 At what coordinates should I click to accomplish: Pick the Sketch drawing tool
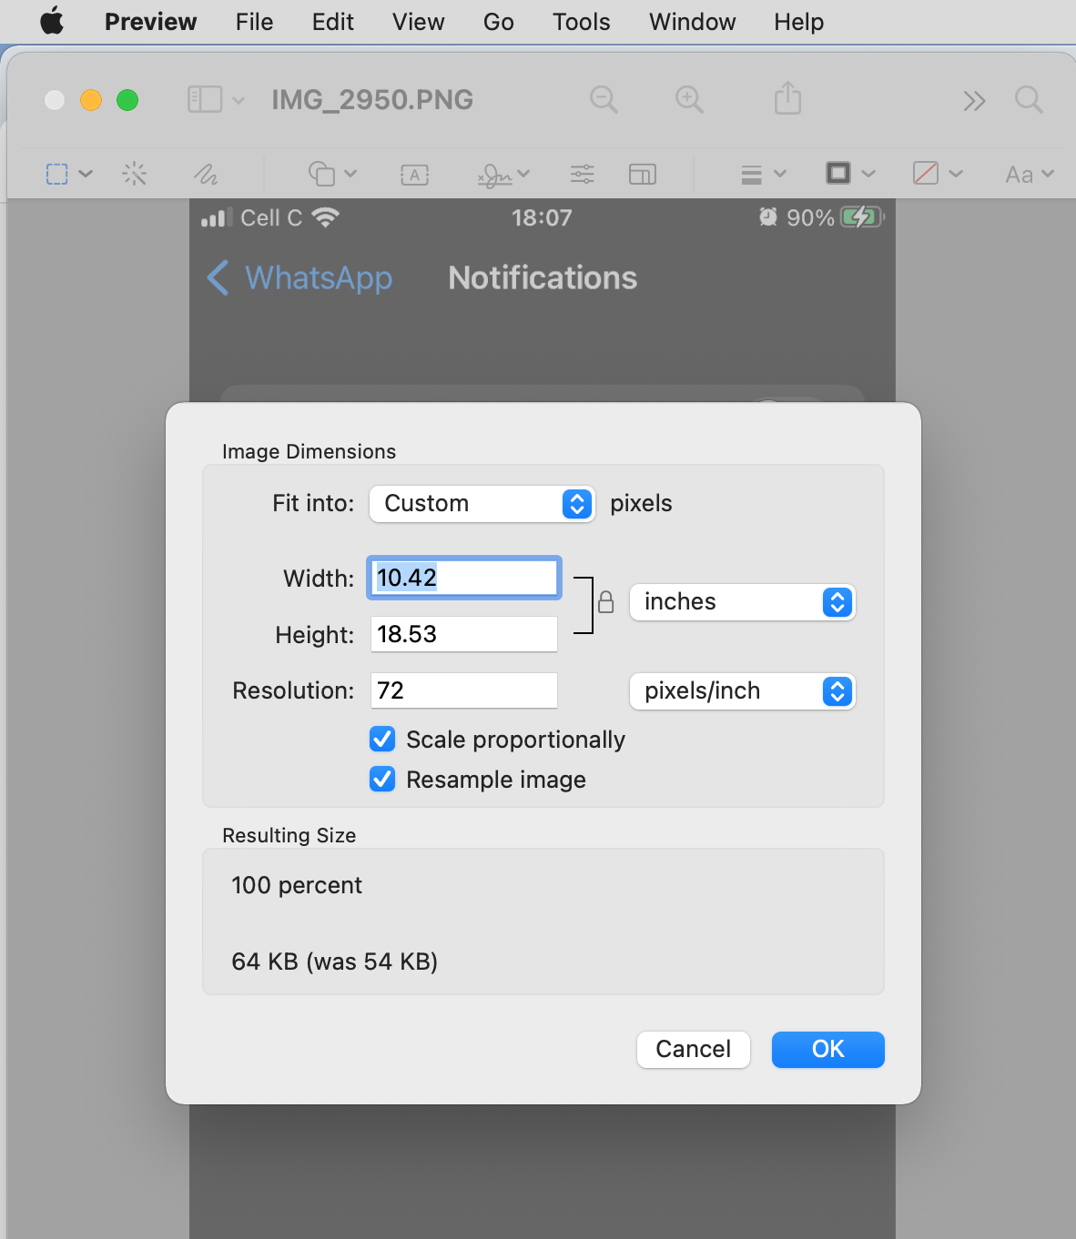205,173
